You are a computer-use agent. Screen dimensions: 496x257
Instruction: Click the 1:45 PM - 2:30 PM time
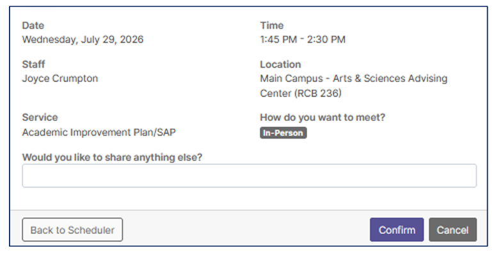(303, 40)
